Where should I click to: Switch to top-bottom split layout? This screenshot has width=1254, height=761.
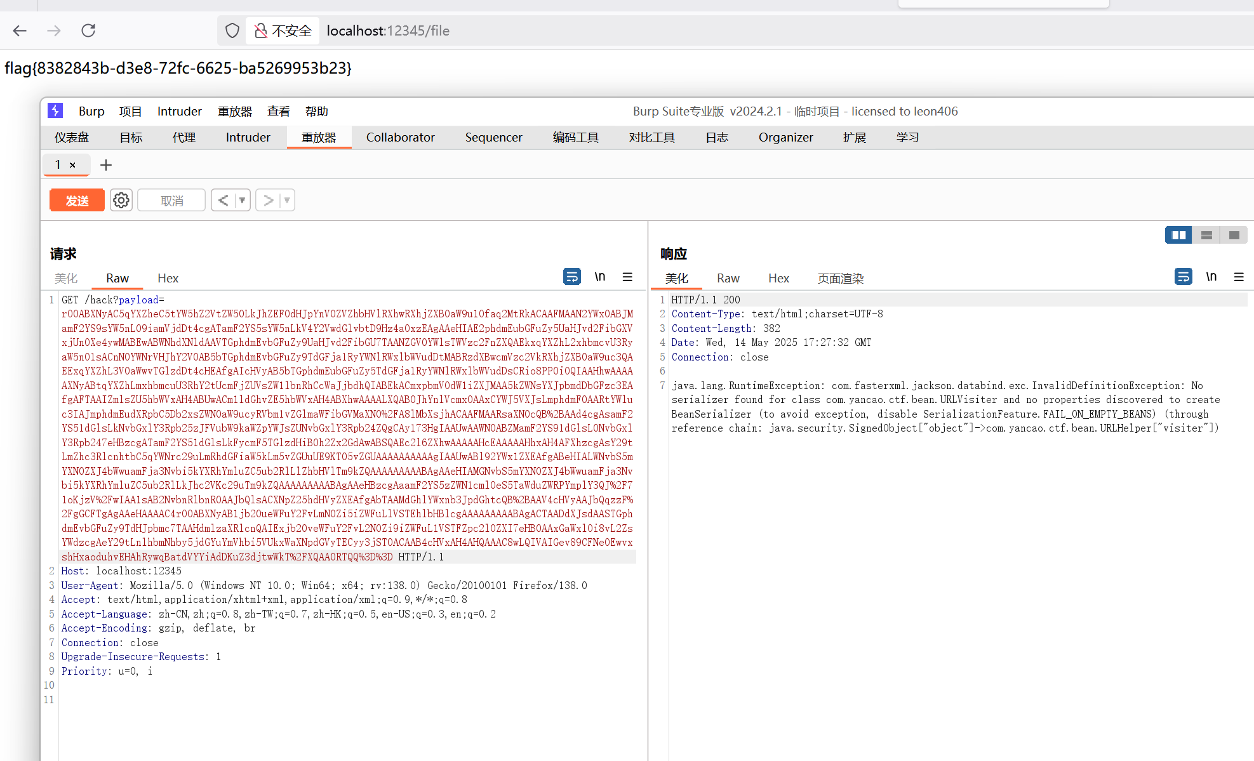click(1206, 235)
